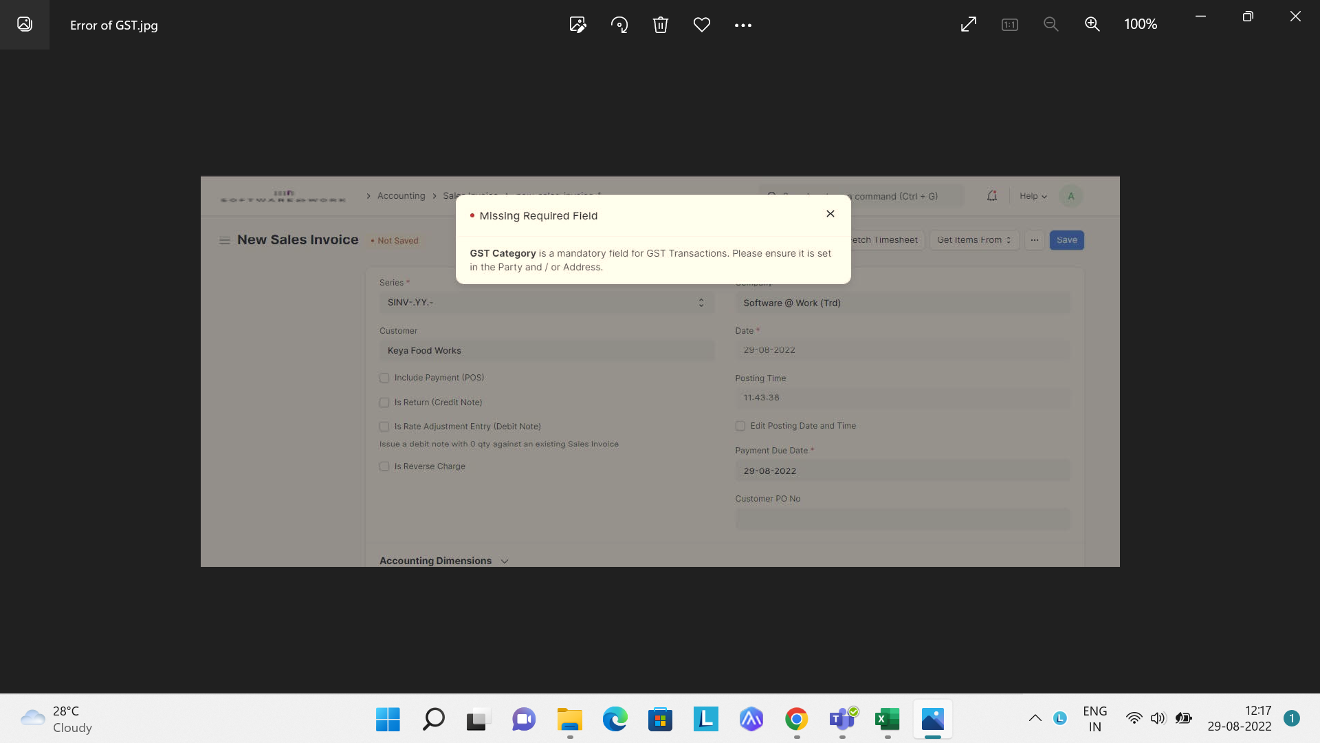The height and width of the screenshot is (743, 1320).
Task: Open the Help menu
Action: 1033,195
